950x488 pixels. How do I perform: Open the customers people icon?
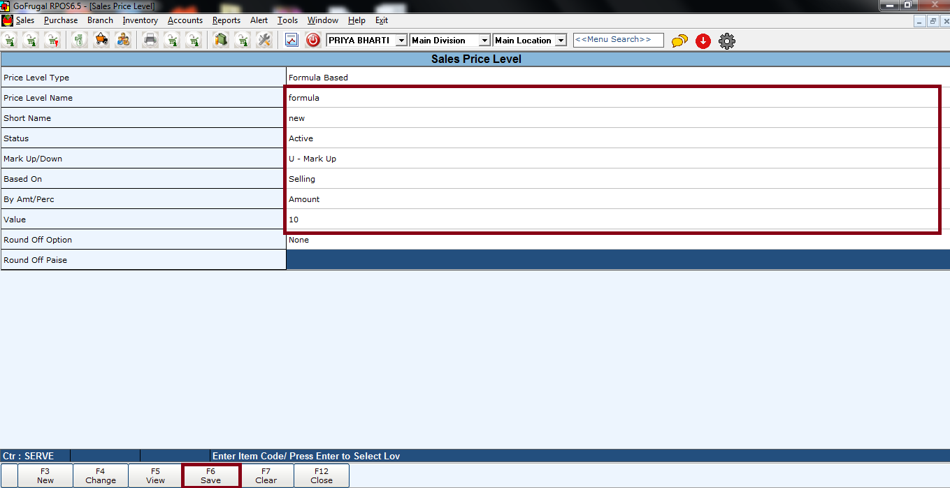tap(123, 40)
